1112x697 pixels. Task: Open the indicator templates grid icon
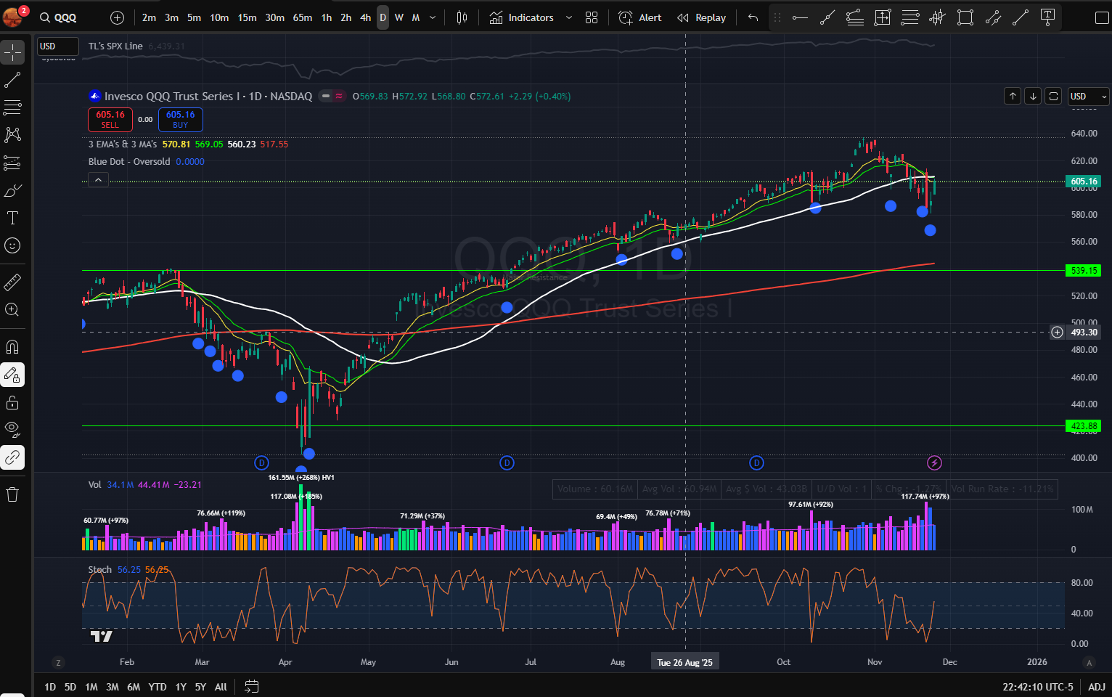(592, 17)
